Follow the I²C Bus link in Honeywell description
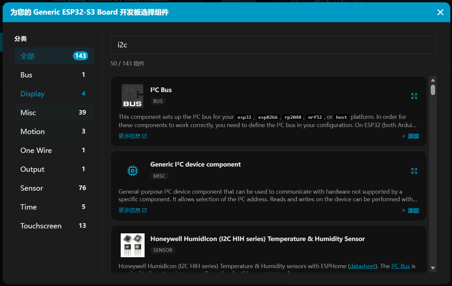The width and height of the screenshot is (452, 286). click(401, 266)
